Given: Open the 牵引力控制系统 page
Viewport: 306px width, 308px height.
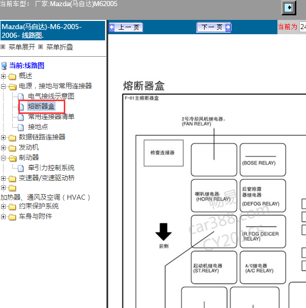Looking at the screenshot, I should [x=51, y=168].
